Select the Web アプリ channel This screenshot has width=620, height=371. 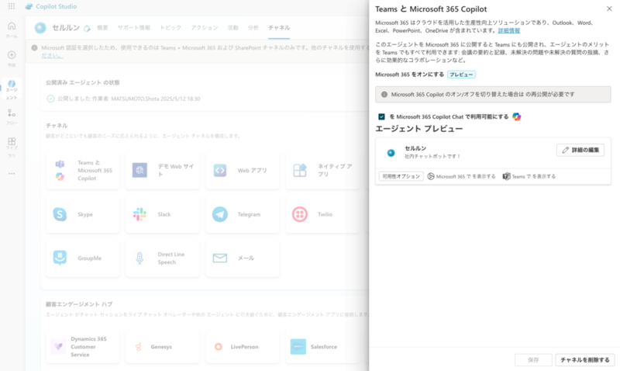pos(243,170)
